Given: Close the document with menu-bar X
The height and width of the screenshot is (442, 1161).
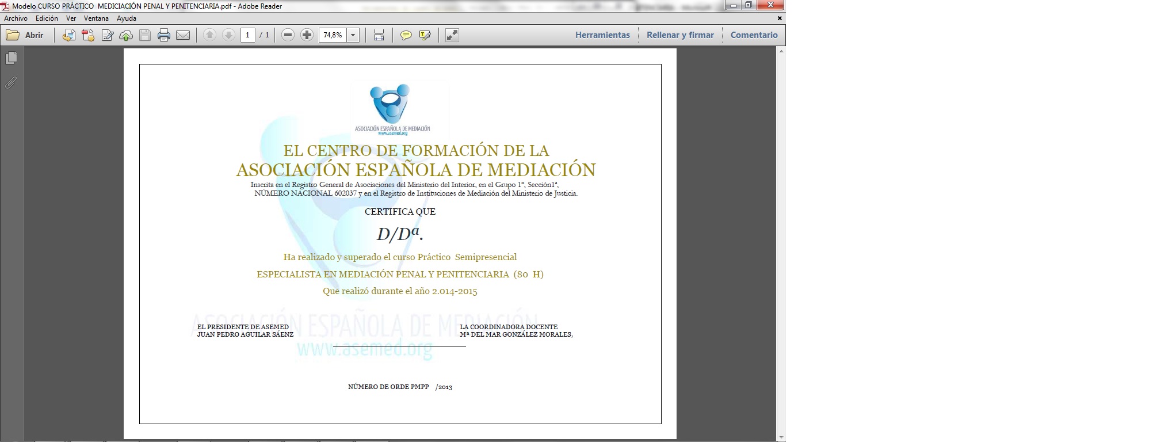Looking at the screenshot, I should pyautogui.click(x=780, y=18).
